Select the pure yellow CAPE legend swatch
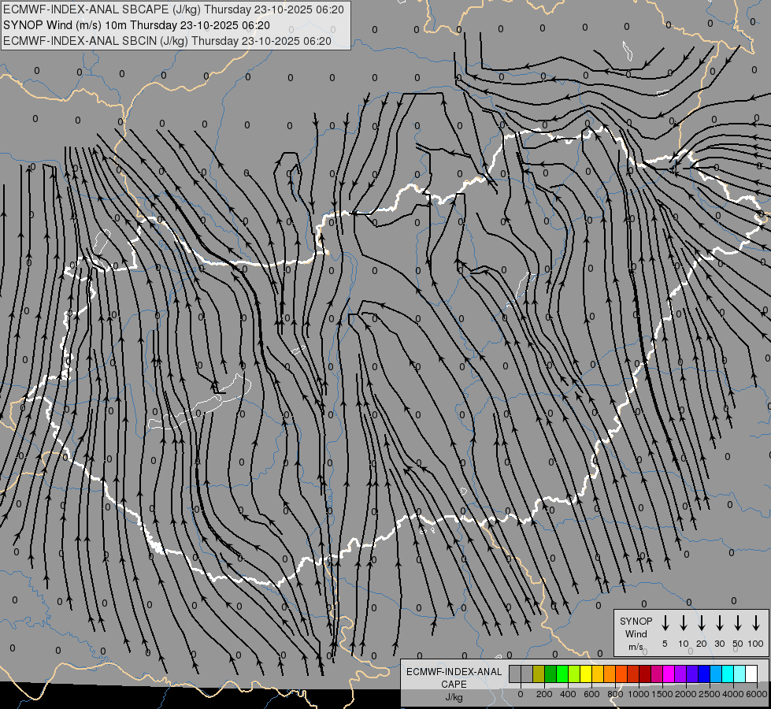Image resolution: width=771 pixels, height=709 pixels. coord(586,674)
